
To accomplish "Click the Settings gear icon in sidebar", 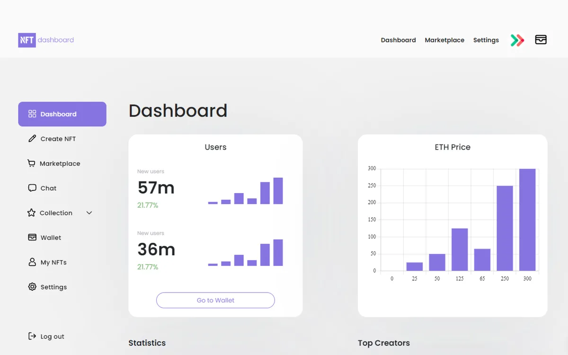I will (32, 287).
